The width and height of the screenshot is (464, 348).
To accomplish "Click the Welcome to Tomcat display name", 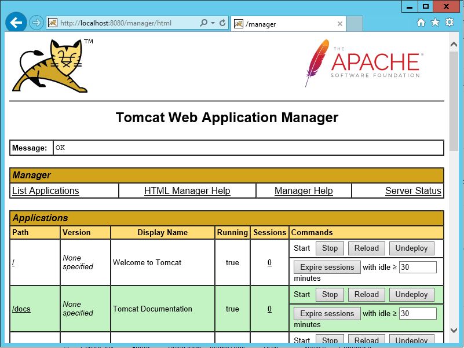I will (147, 262).
